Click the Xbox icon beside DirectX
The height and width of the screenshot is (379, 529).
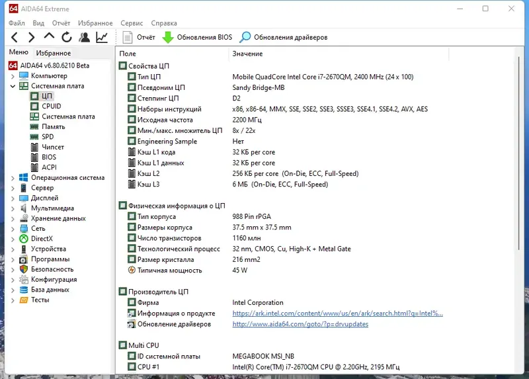coord(24,239)
